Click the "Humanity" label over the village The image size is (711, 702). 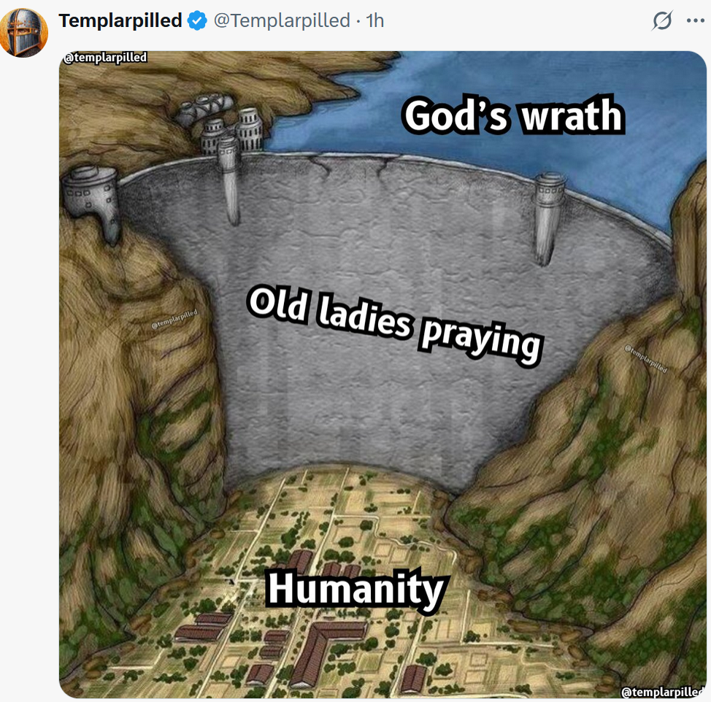(x=357, y=589)
